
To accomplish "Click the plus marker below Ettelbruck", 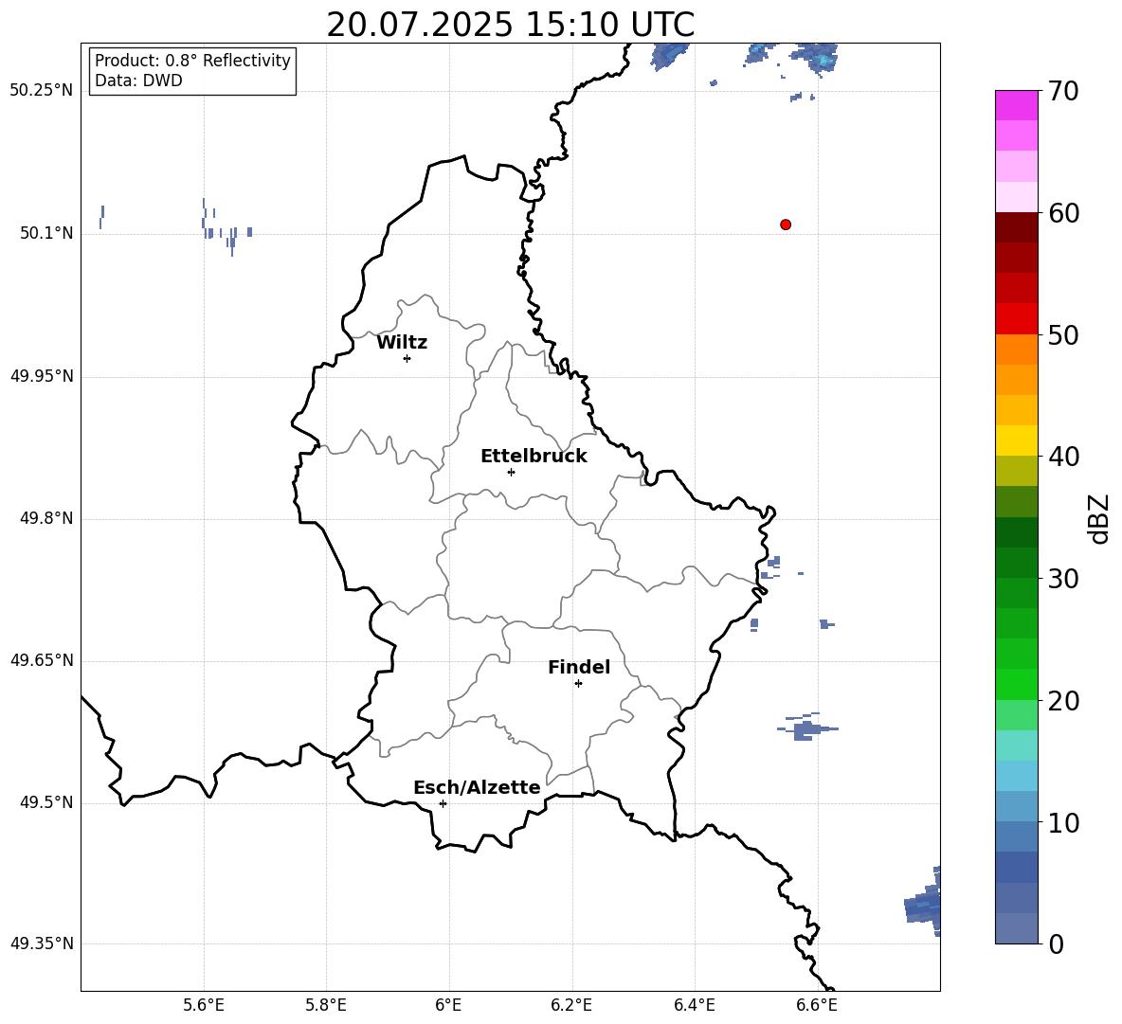I will [x=511, y=472].
